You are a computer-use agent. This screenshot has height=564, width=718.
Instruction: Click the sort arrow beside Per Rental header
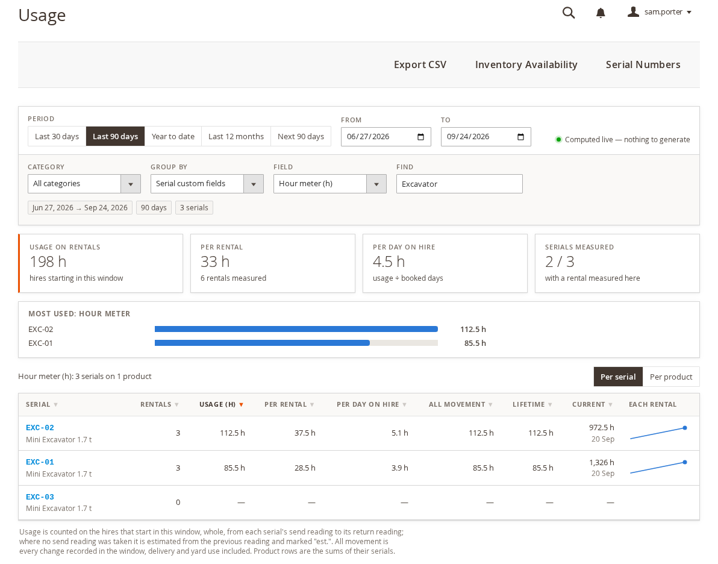coord(312,404)
